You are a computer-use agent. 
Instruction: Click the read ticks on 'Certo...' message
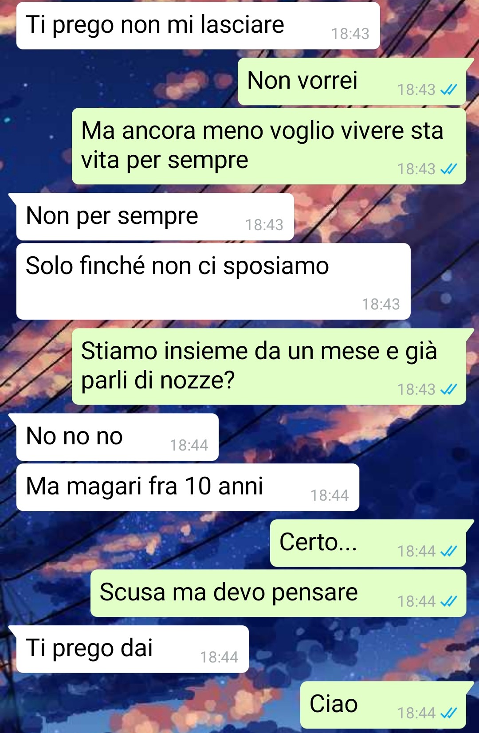click(x=448, y=551)
